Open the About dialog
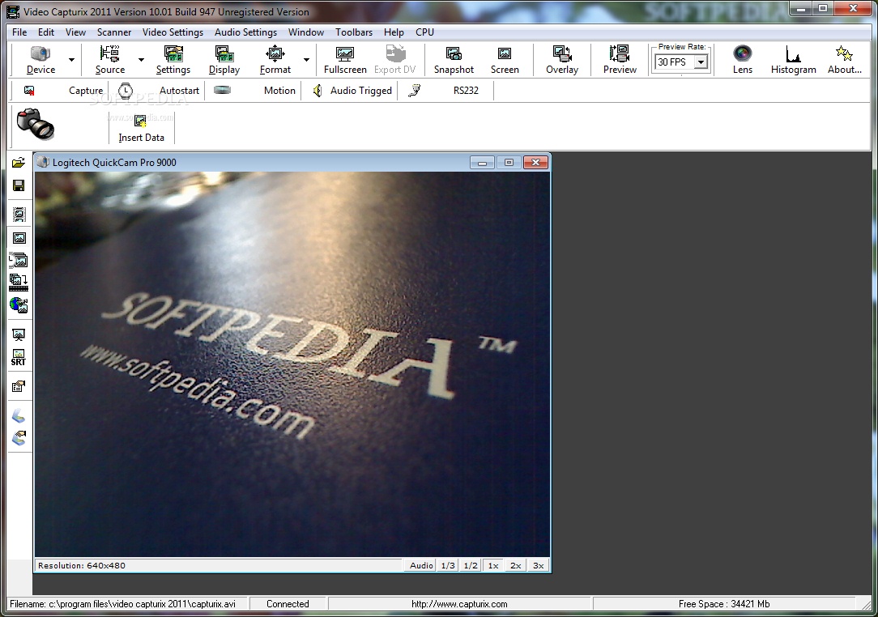The width and height of the screenshot is (878, 617). (845, 60)
